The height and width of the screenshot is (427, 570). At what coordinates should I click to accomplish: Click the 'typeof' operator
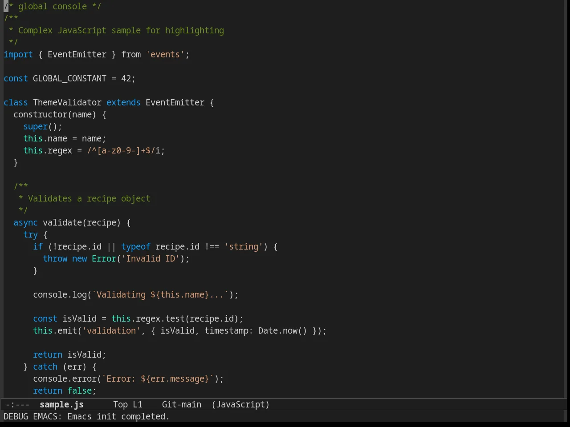pos(136,246)
